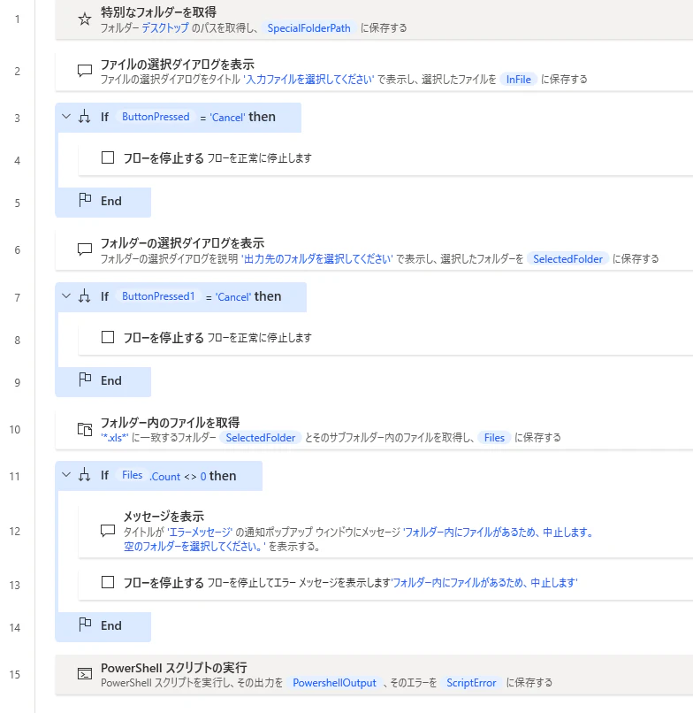Select the ButtonPressed1 variable chip
This screenshot has width=693, height=713.
(x=158, y=296)
